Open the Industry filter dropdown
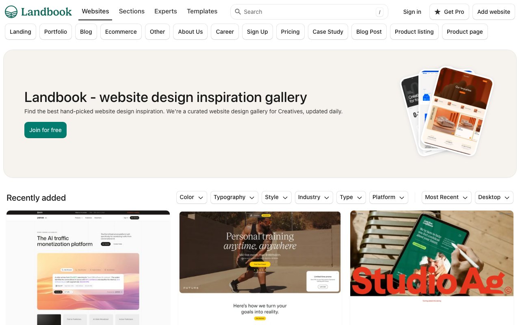The height and width of the screenshot is (325, 520). coord(314,197)
